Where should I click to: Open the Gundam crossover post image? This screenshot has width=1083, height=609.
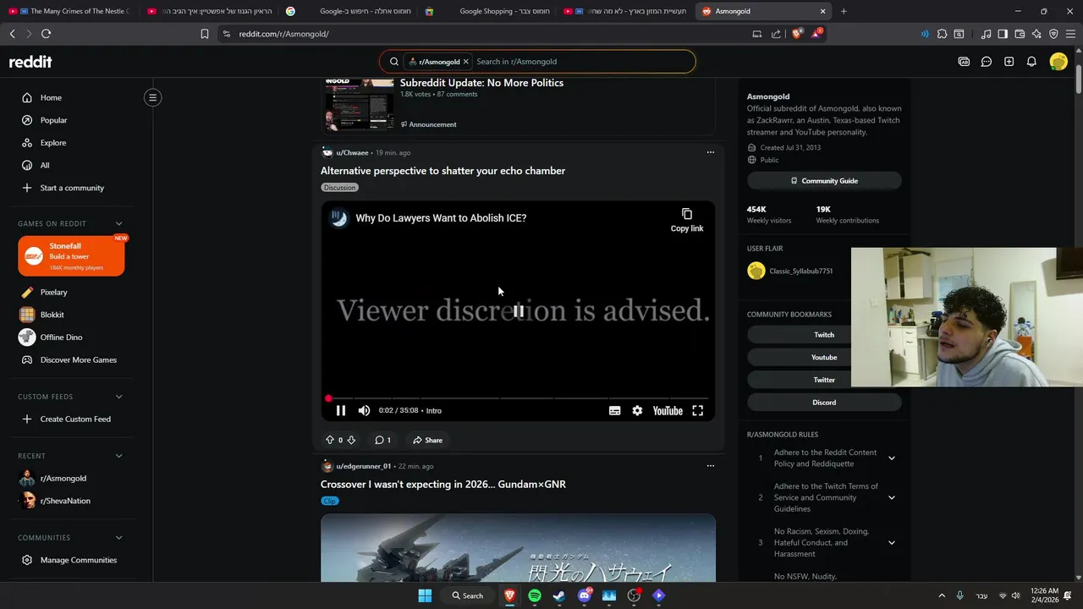518,548
